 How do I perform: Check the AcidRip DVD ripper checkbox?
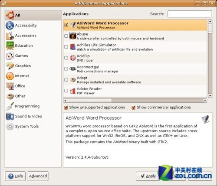[66, 58]
